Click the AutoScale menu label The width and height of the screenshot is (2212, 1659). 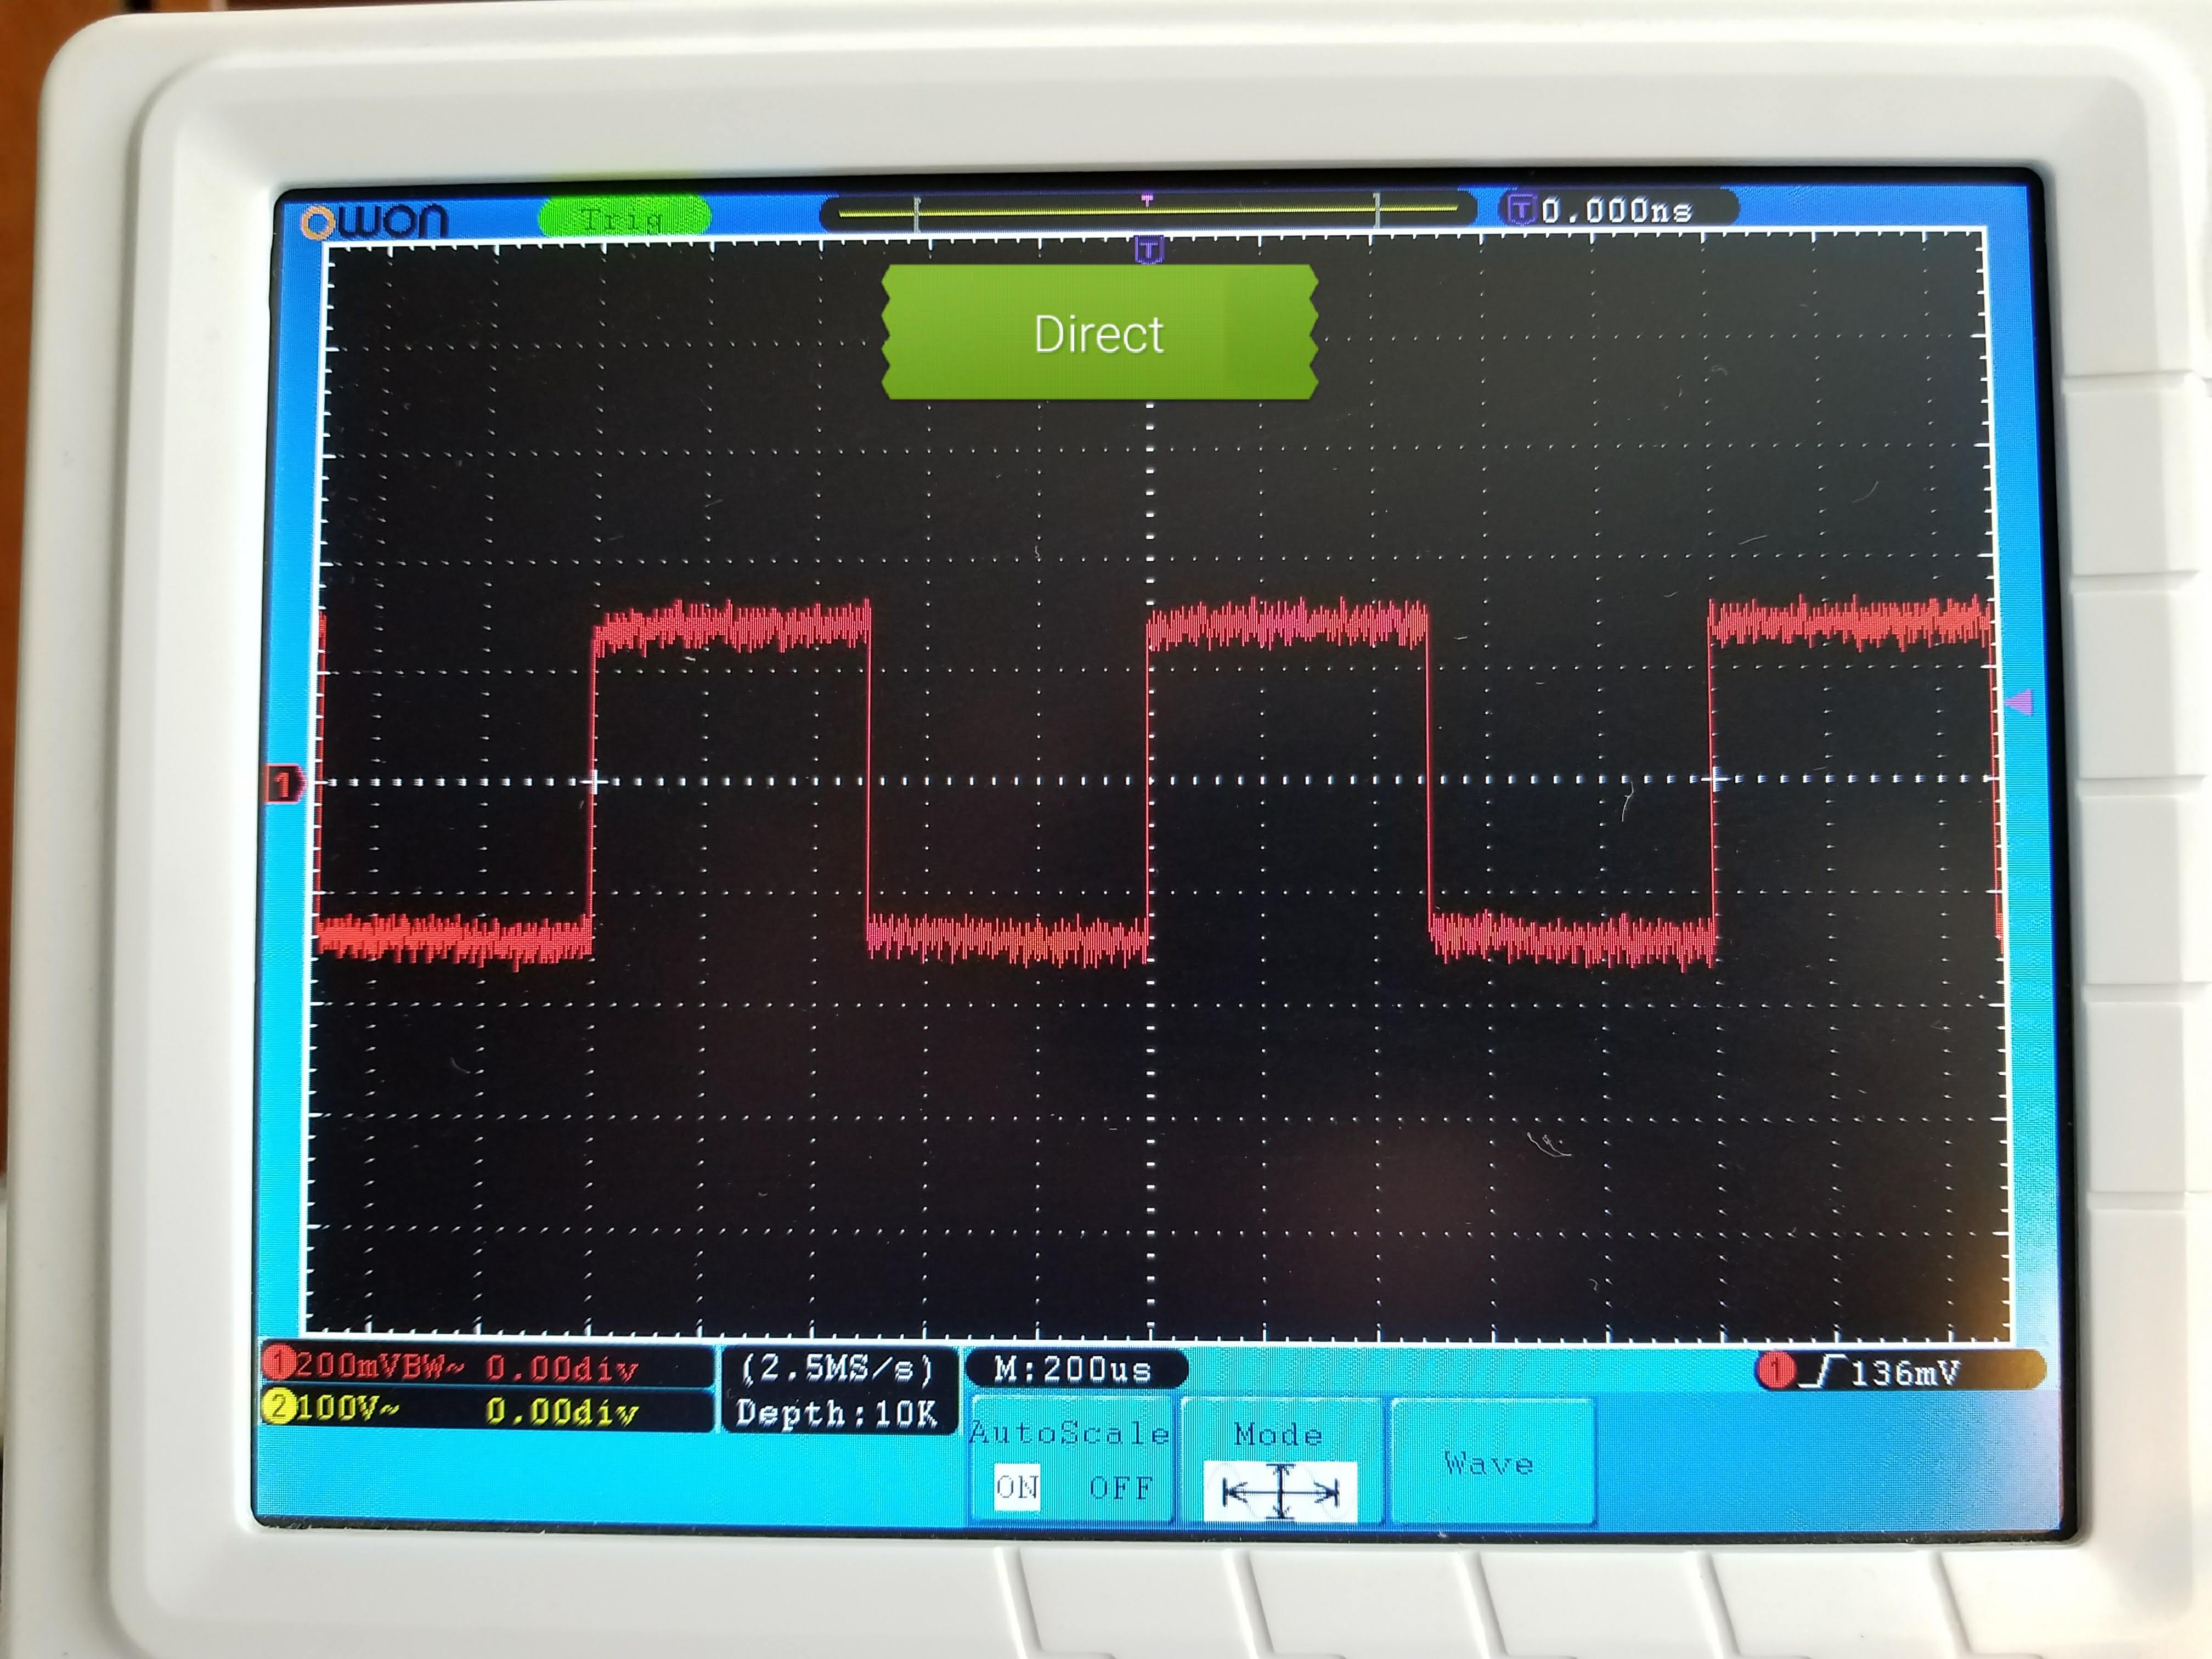[x=1069, y=1434]
